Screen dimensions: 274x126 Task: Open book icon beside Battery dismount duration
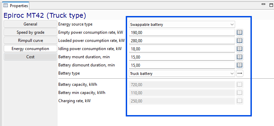pos(240,65)
